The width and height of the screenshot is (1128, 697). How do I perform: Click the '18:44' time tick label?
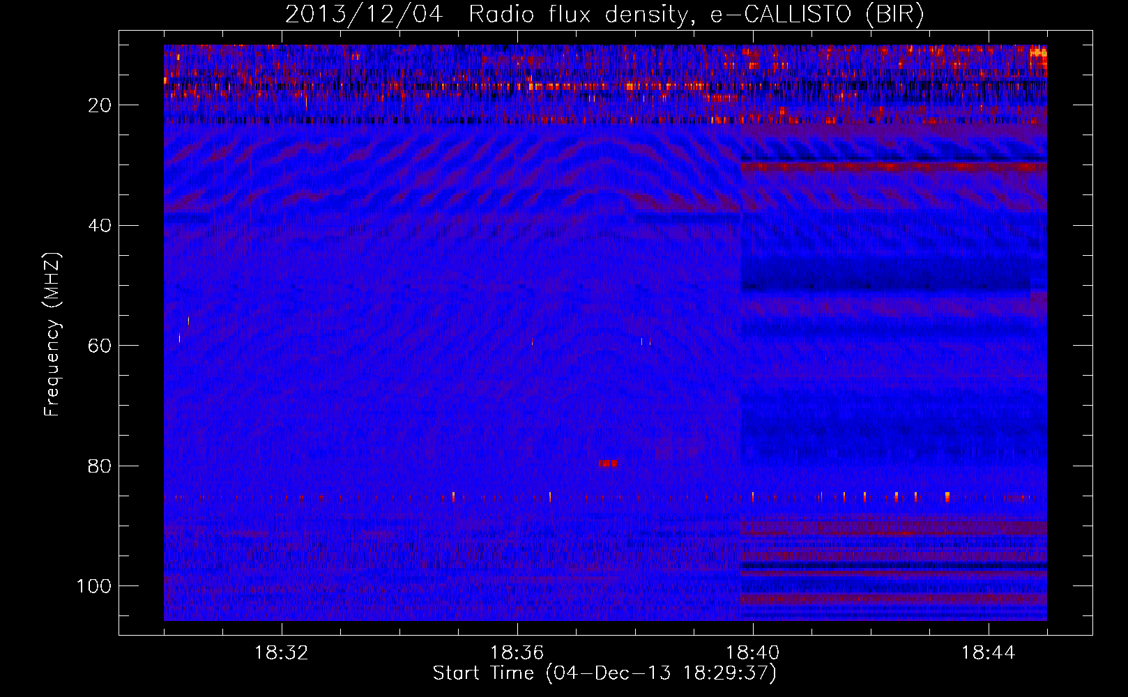989,653
